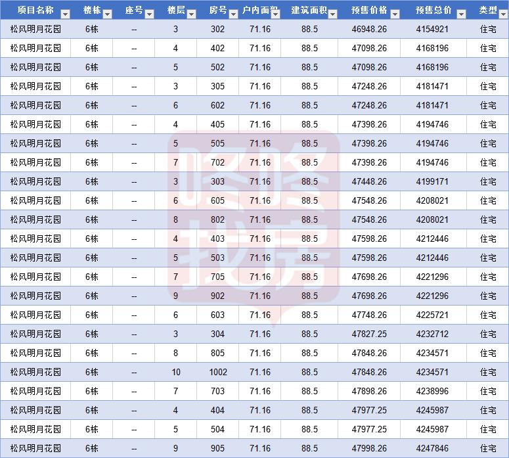Viewport: 509px width, 458px height.
Task: Click the presale price cell 46948.26
Action: (368, 29)
